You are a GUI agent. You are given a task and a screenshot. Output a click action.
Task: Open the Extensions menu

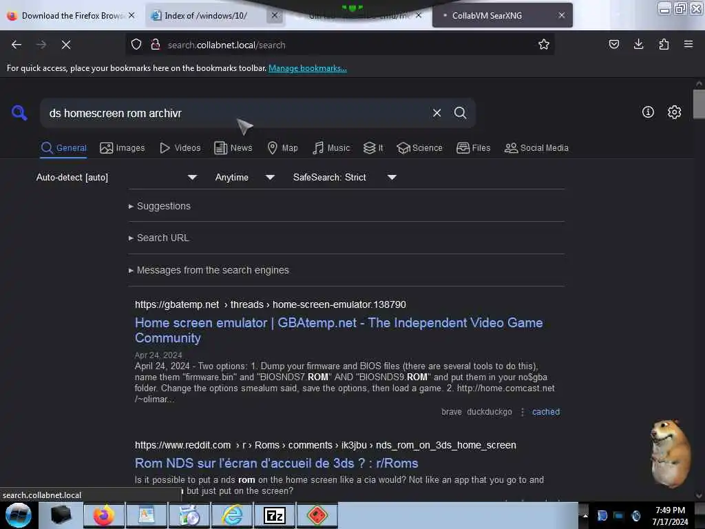[x=664, y=45]
